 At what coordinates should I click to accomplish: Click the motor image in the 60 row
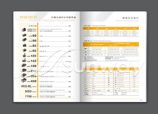(24, 35)
